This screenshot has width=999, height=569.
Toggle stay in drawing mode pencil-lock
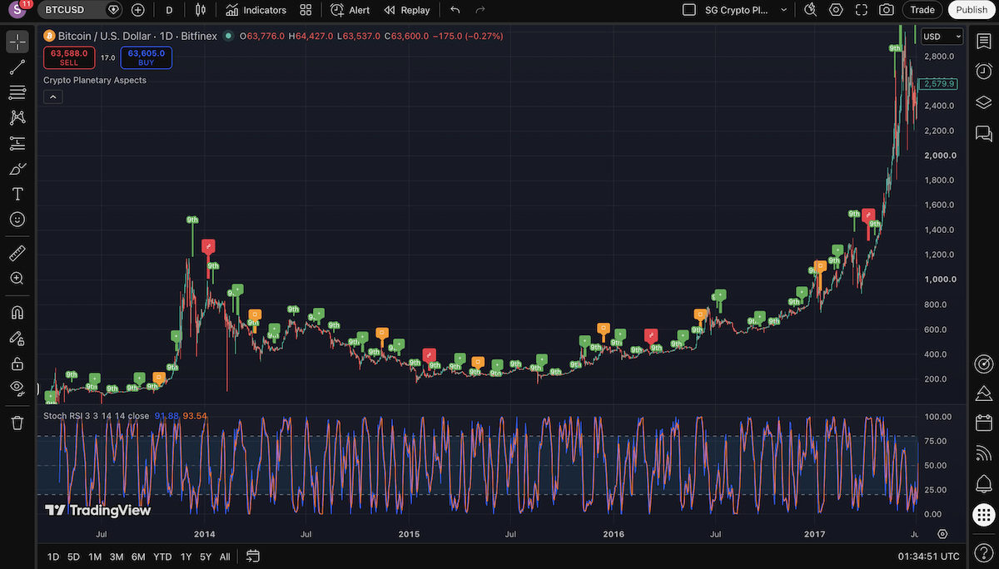click(17, 338)
